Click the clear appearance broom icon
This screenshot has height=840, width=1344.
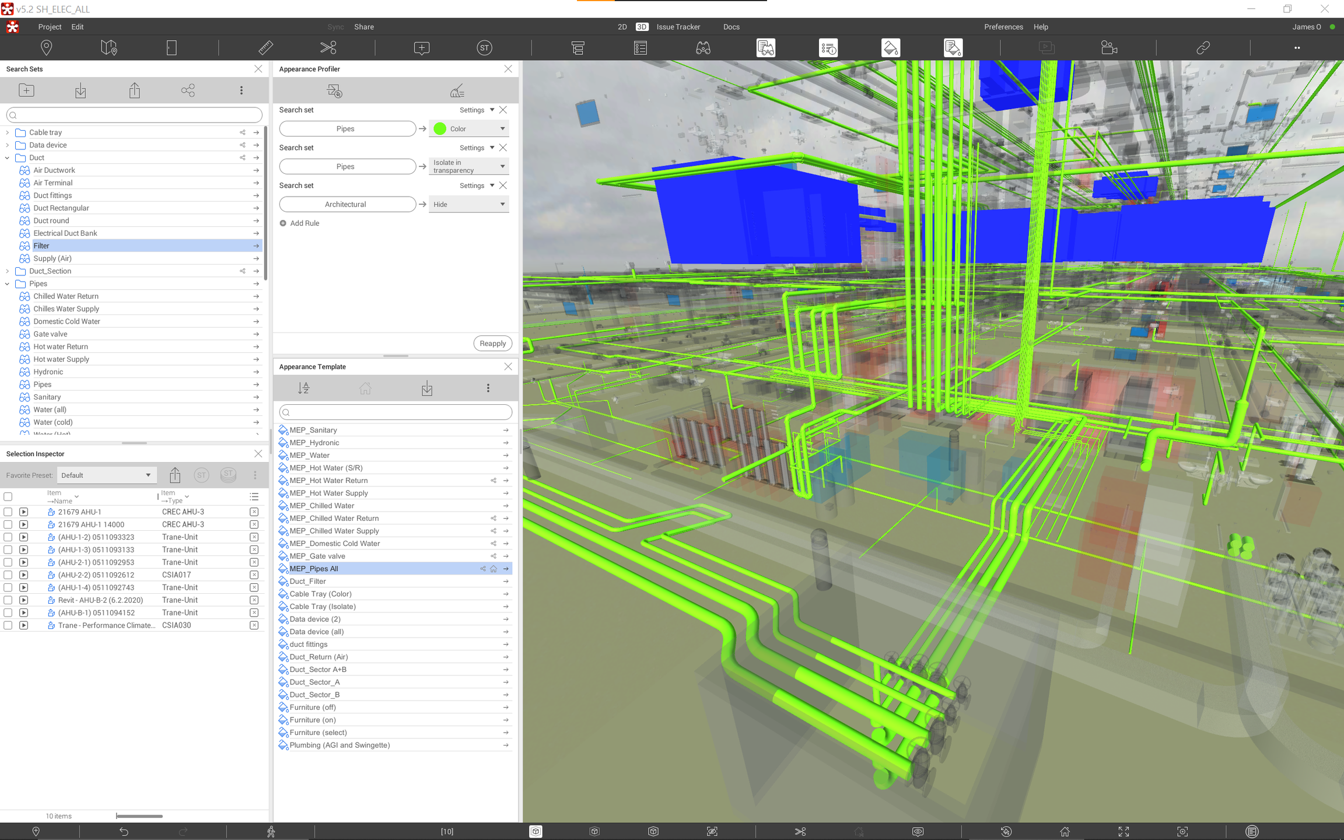coord(457,91)
